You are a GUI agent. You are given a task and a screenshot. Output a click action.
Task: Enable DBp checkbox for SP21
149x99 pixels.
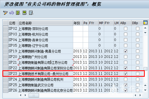click(x=138, y=62)
